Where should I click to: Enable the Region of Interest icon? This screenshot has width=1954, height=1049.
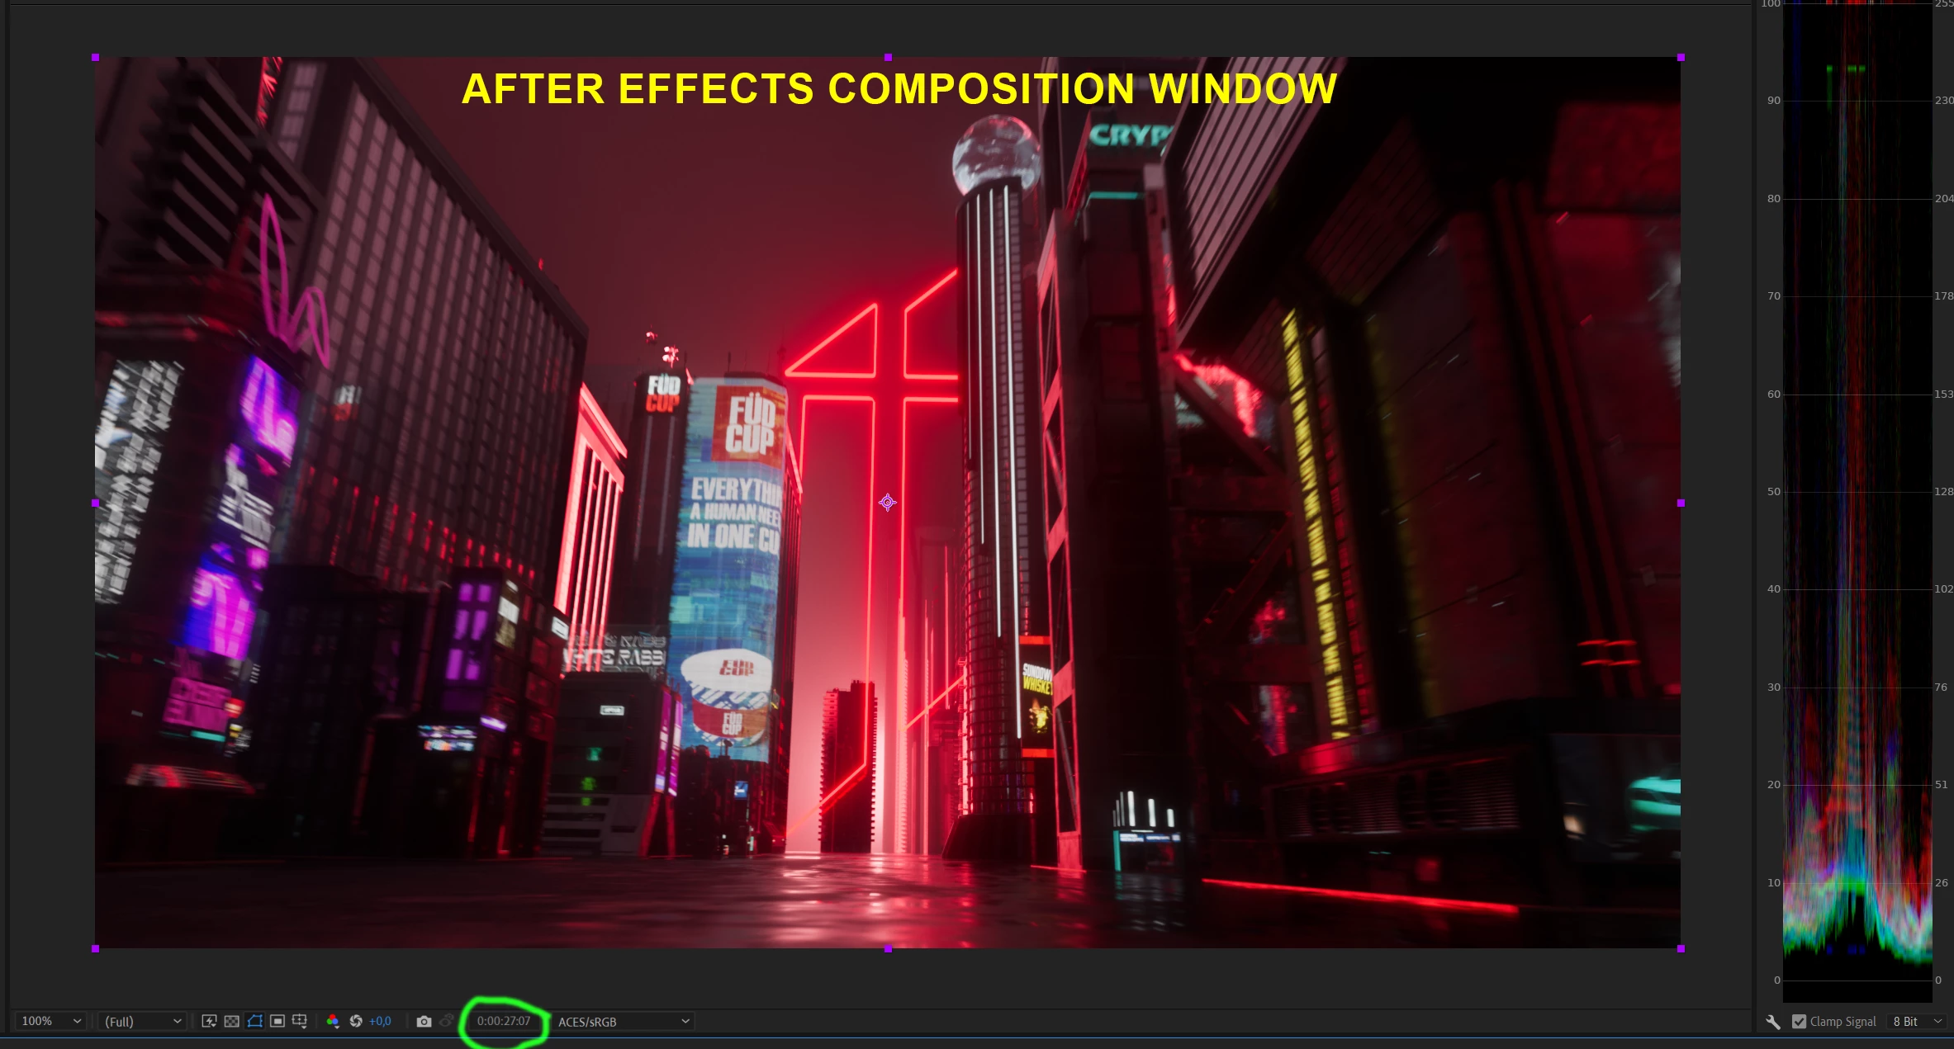[x=277, y=1021]
